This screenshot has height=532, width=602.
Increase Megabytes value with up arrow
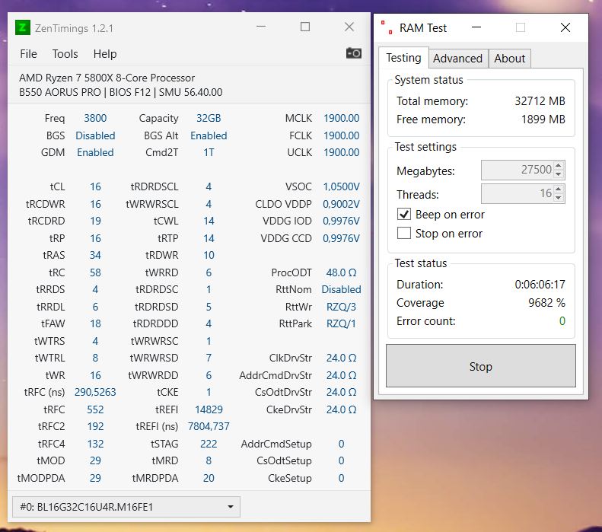(559, 165)
